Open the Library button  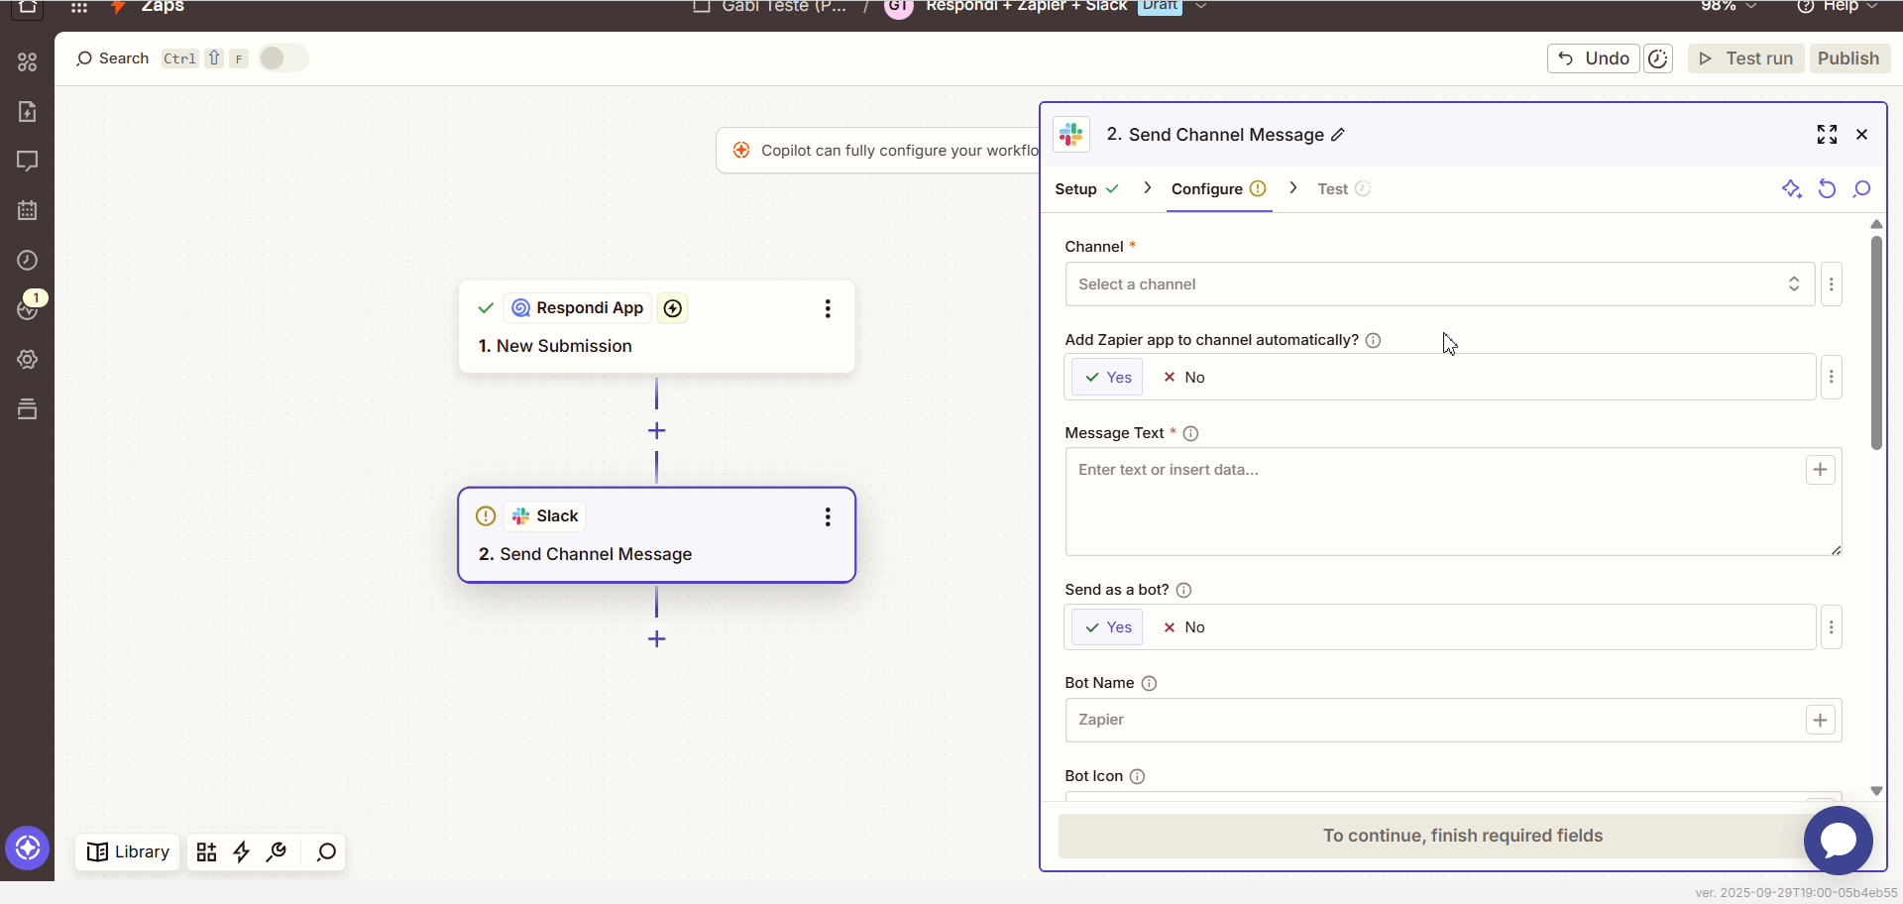pos(128,851)
